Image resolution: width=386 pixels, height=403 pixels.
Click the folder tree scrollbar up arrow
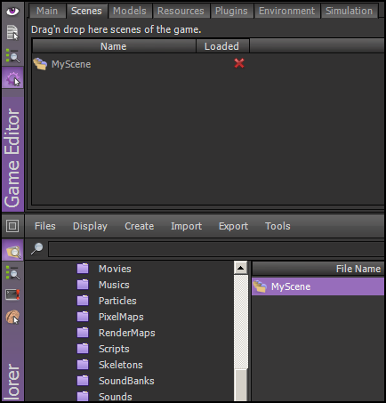pos(241,268)
